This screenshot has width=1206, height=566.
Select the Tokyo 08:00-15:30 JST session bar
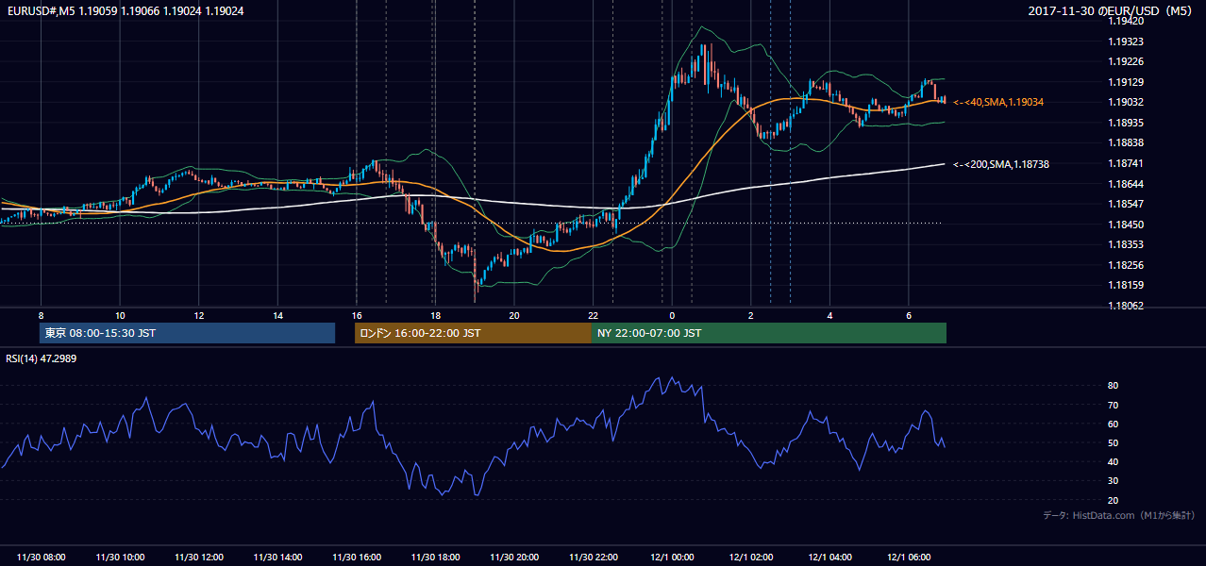click(x=188, y=333)
